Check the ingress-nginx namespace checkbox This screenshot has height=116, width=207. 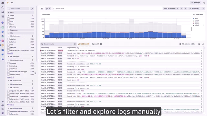pyautogui.click(x=8, y=74)
